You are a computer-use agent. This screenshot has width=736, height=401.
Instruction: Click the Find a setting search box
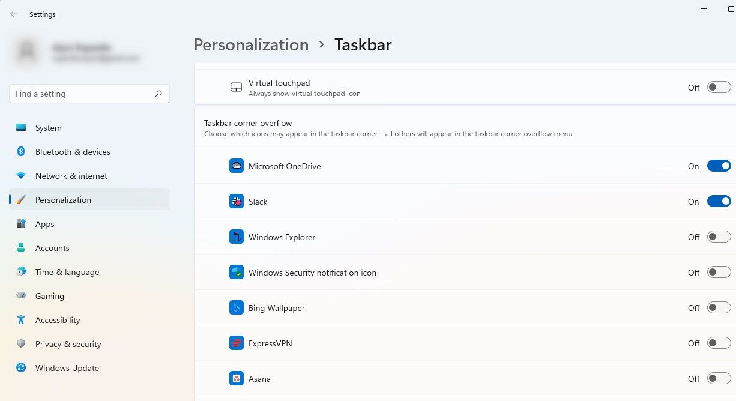81,94
